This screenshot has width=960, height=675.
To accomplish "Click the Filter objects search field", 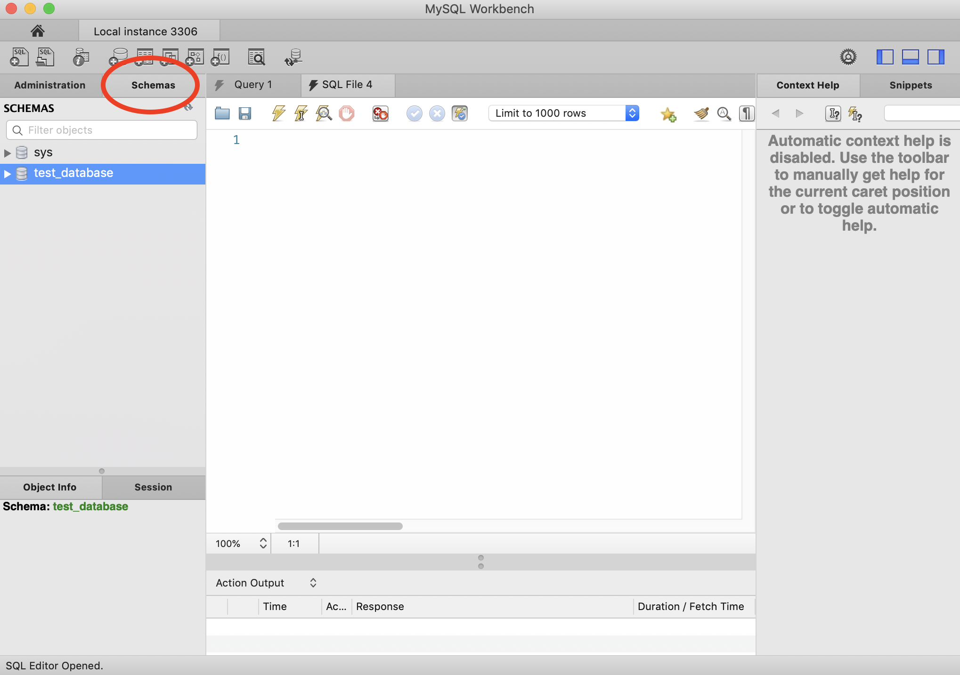I will point(102,130).
